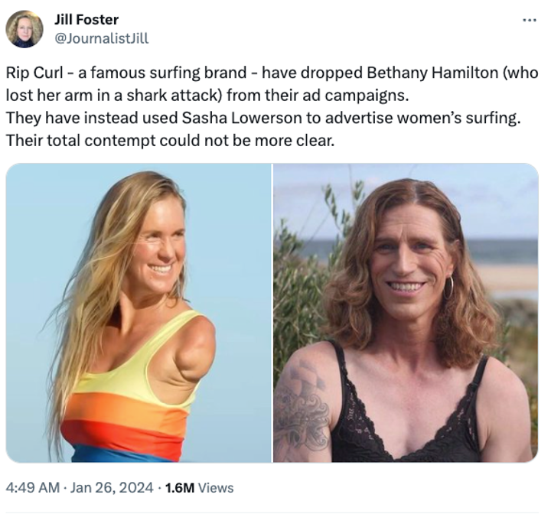Click Jill Foster's profile avatar
The image size is (551, 514).
pyautogui.click(x=24, y=29)
